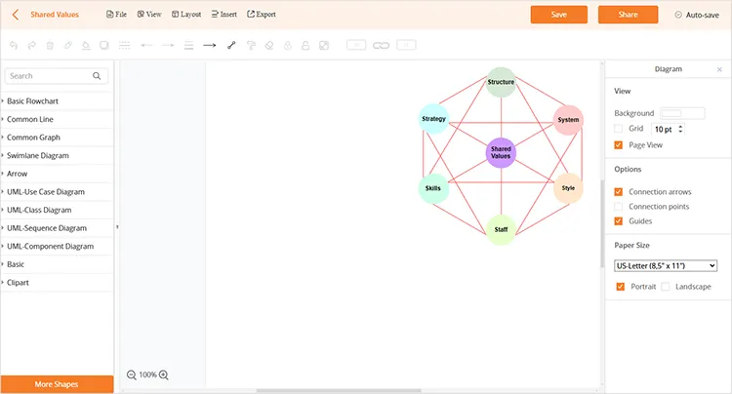Viewport: 732px width, 394px height.
Task: Click the box right of link icon
Action: pyautogui.click(x=406, y=45)
